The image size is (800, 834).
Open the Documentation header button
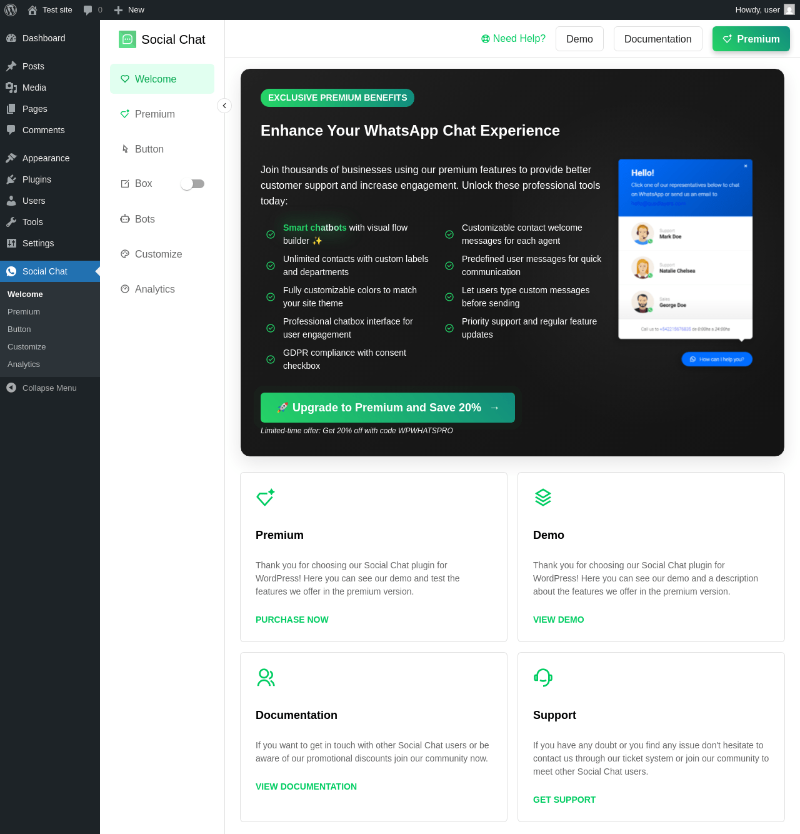point(658,39)
